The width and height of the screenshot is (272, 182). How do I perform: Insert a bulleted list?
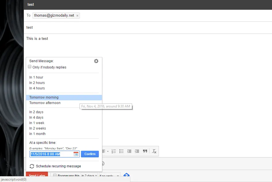121,151
